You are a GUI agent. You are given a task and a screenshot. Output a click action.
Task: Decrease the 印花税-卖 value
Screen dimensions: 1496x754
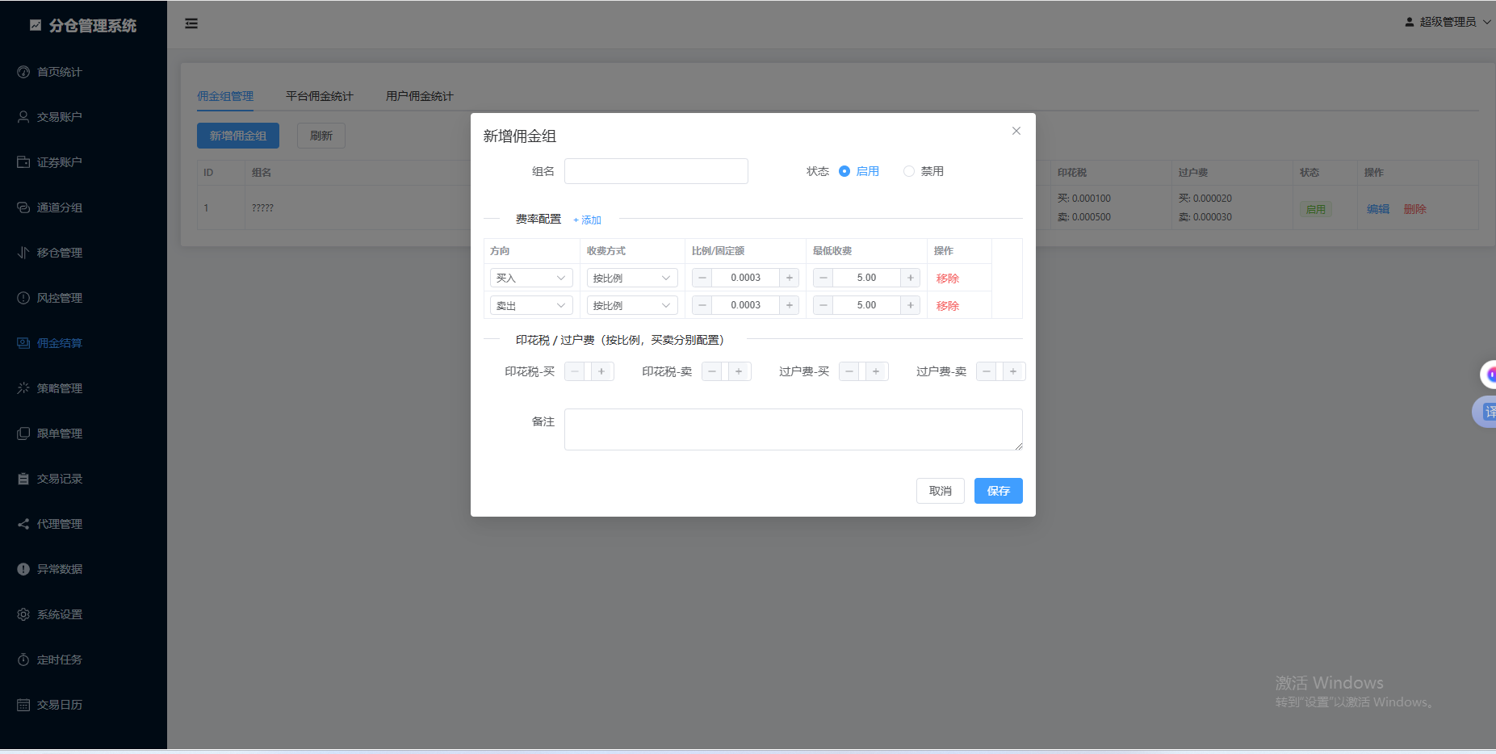pos(712,371)
